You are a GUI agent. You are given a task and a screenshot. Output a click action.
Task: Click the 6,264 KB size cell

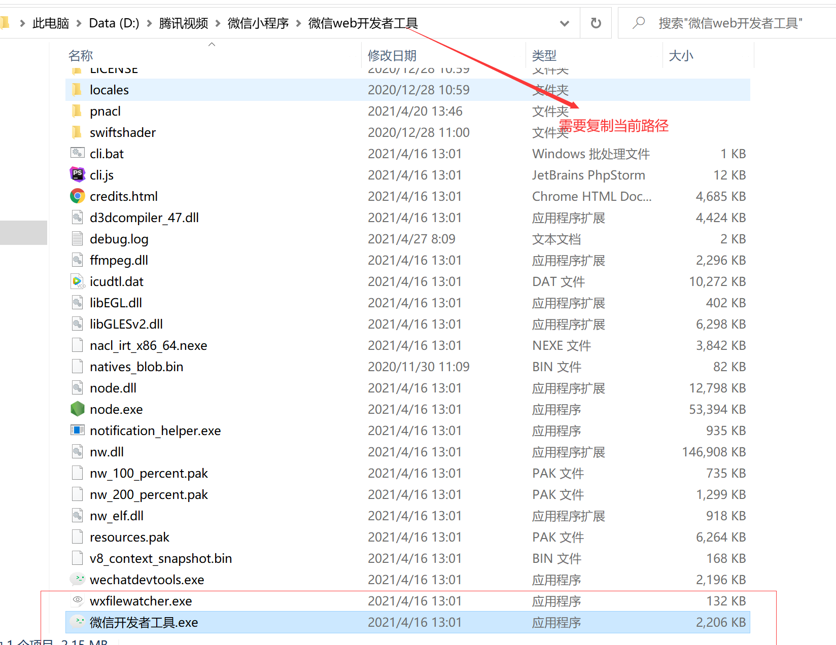721,537
